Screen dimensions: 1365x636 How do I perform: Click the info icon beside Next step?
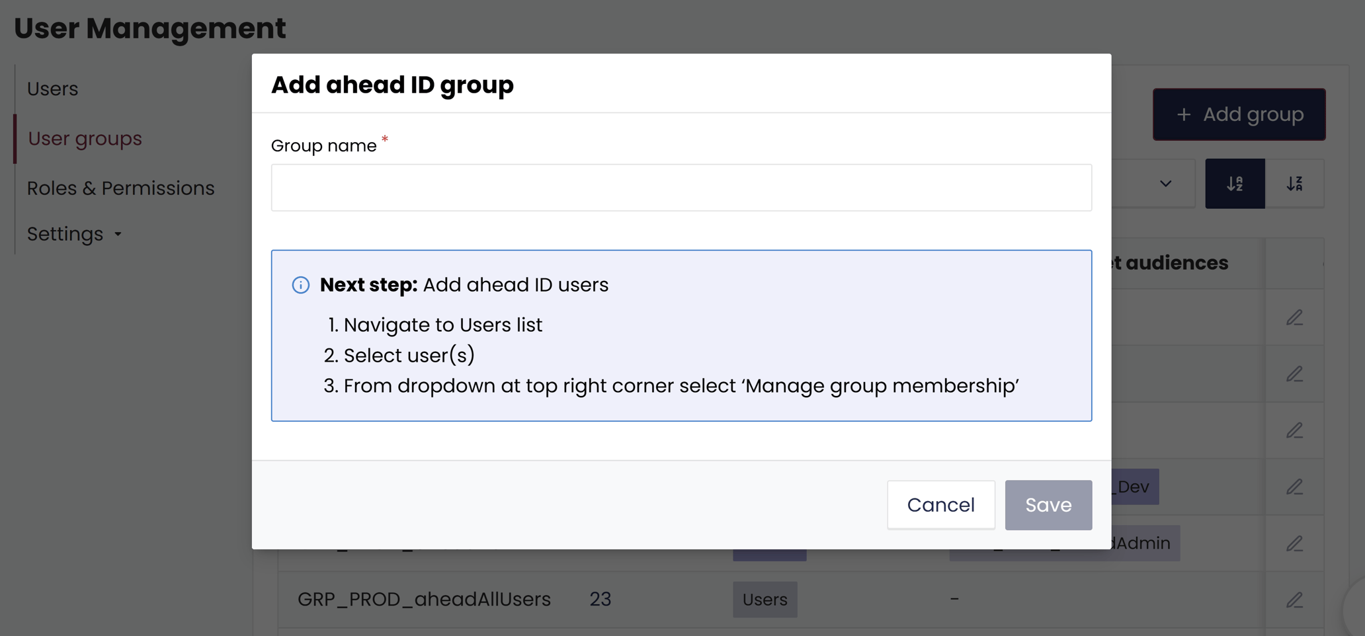[301, 285]
